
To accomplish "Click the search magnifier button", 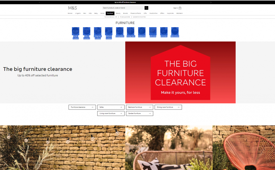I will [x=146, y=8].
